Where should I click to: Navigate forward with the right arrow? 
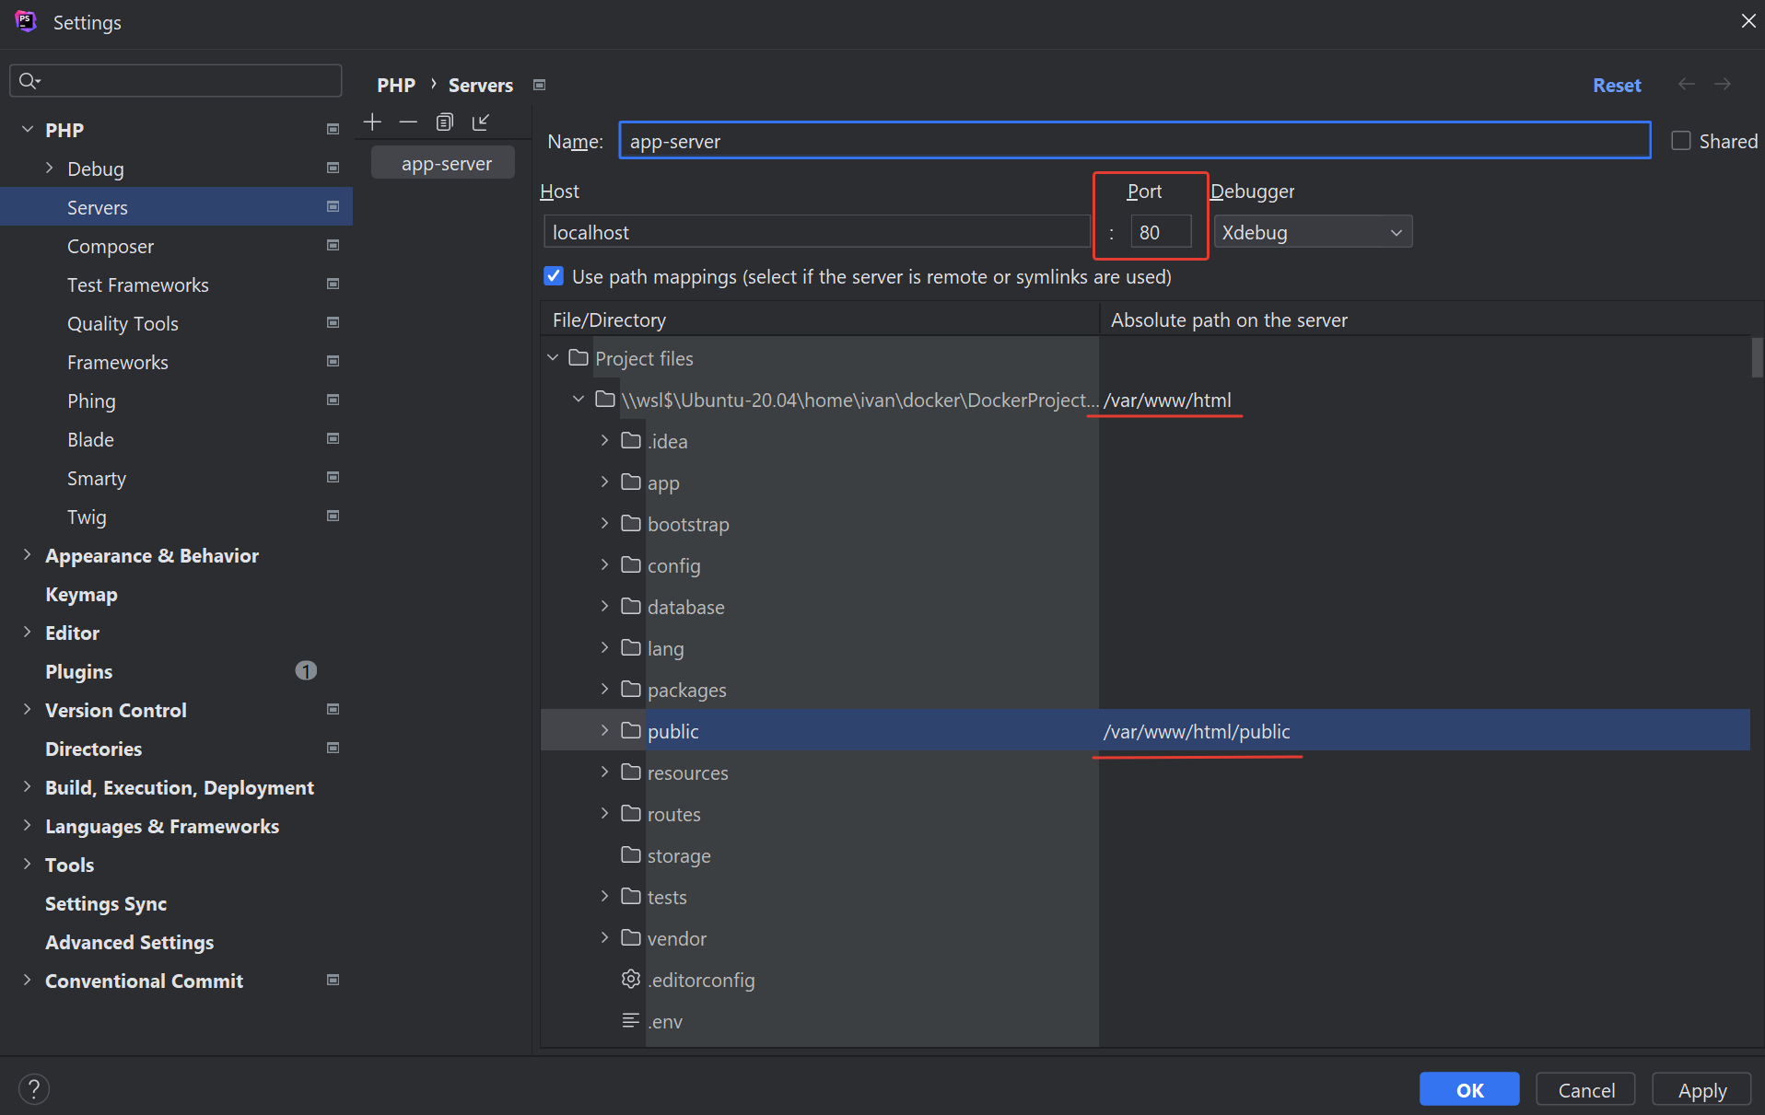coord(1723,84)
